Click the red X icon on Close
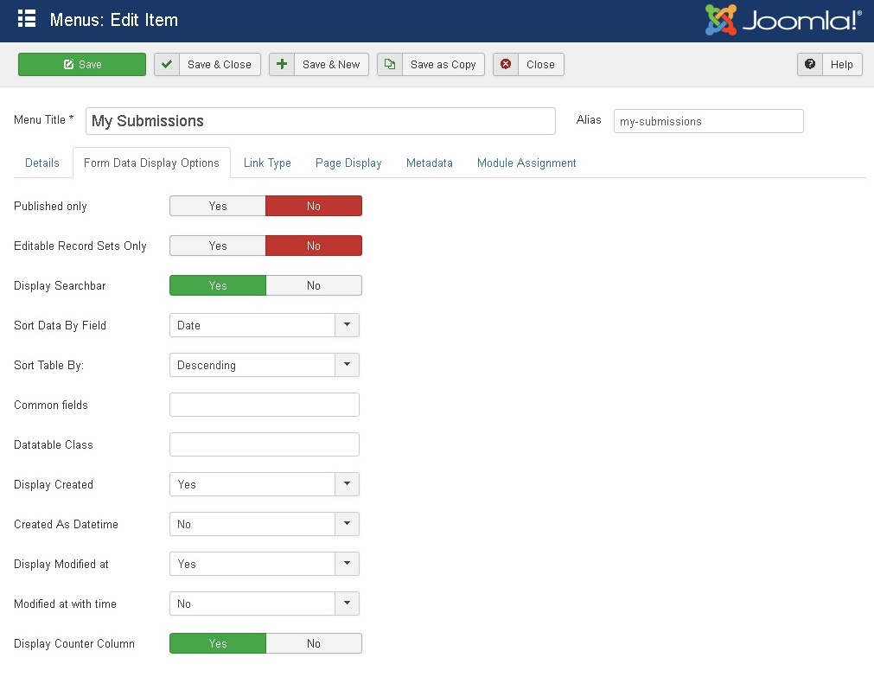Image resolution: width=874 pixels, height=677 pixels. tap(506, 64)
